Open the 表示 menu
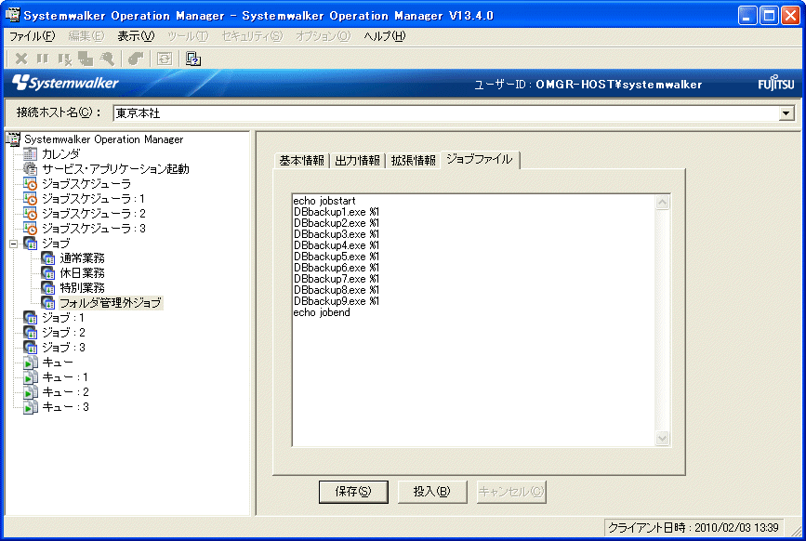Image resolution: width=806 pixels, height=541 pixels. tap(136, 36)
